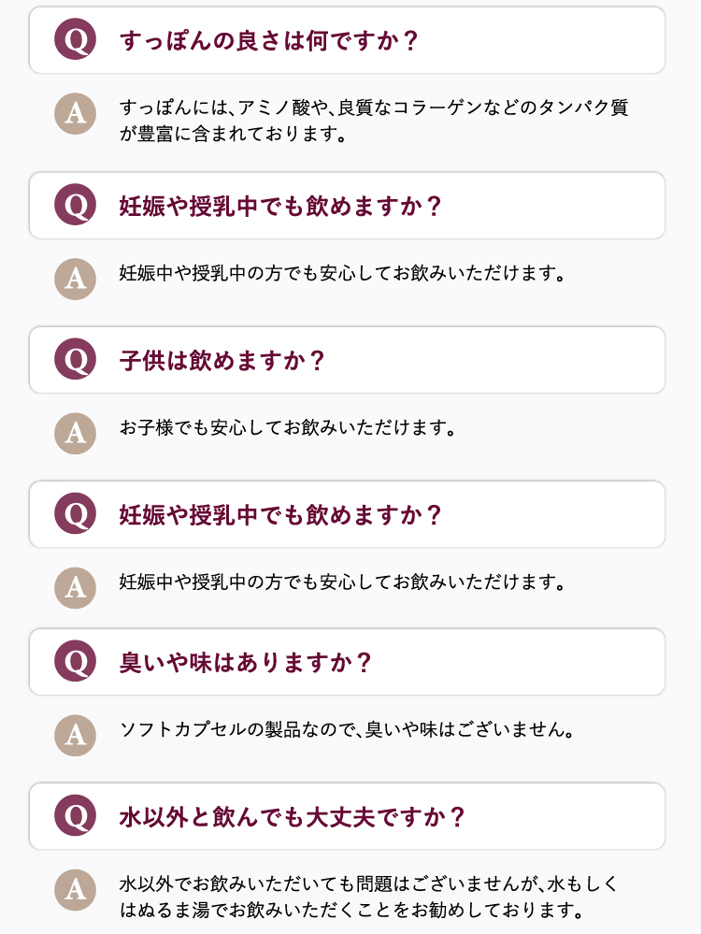Click the Q icon of the 妊娠 question above 臭いや味

point(75,513)
